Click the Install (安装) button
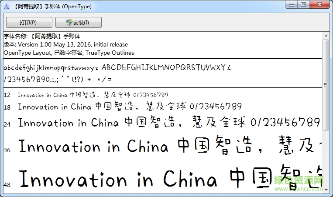 79,23
